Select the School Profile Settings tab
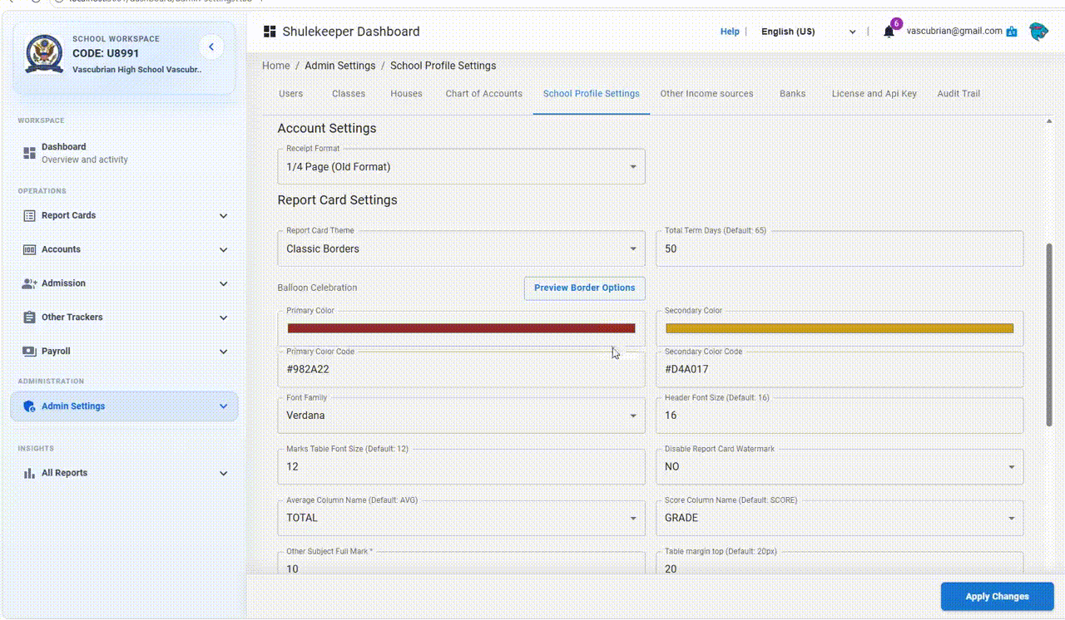Viewport: 1065px width, 620px height. click(x=592, y=94)
